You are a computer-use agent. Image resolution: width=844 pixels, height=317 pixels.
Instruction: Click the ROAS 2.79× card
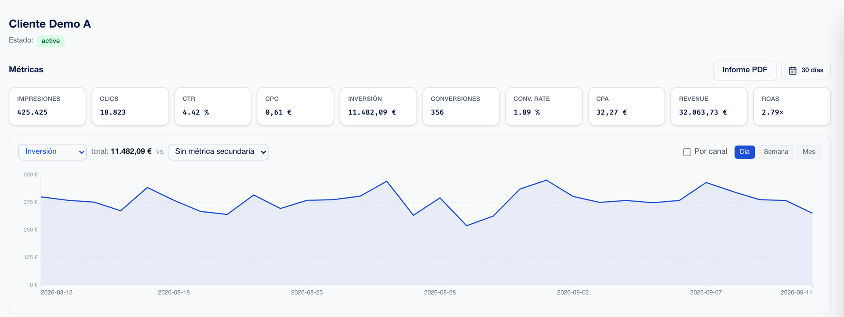click(x=792, y=107)
